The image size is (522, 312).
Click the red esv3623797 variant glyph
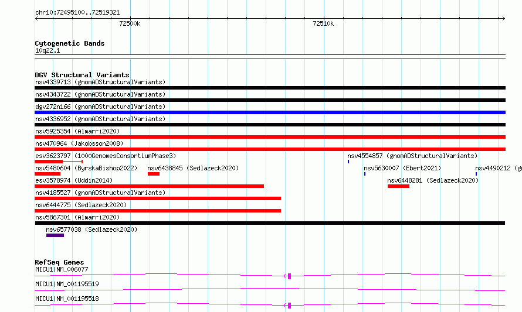tap(59, 162)
